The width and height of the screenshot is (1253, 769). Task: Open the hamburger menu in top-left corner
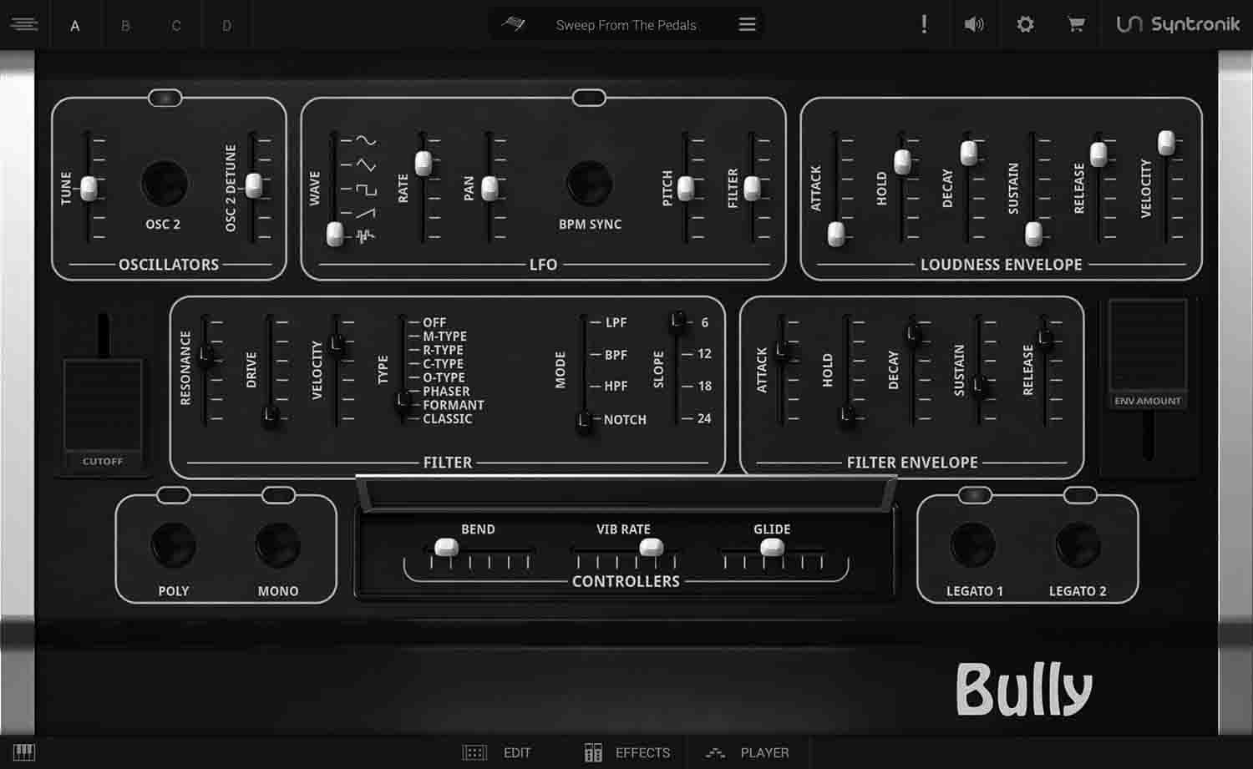24,24
